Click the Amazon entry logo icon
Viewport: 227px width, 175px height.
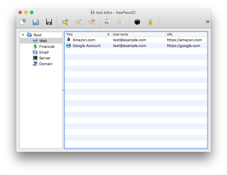click(x=69, y=40)
